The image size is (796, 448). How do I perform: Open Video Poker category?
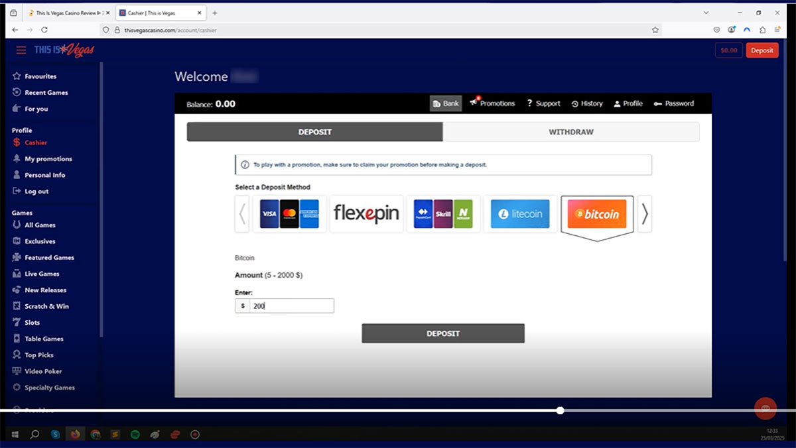(x=42, y=371)
